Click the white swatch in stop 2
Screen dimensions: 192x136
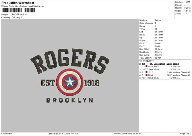click(147, 70)
